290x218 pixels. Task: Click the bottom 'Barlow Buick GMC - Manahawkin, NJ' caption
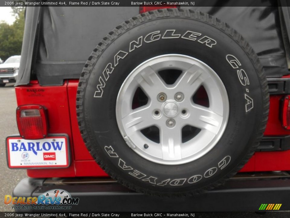(x=163, y=215)
